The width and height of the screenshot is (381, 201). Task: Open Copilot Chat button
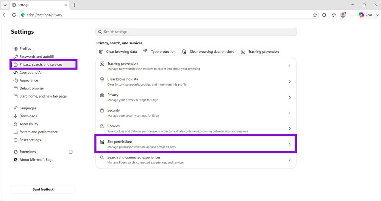(x=366, y=15)
